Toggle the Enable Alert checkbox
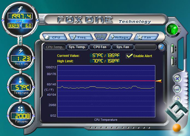 click(x=128, y=56)
